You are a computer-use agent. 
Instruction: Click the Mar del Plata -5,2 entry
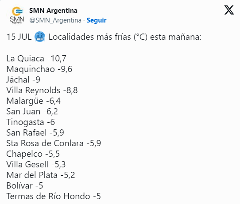click(x=41, y=175)
